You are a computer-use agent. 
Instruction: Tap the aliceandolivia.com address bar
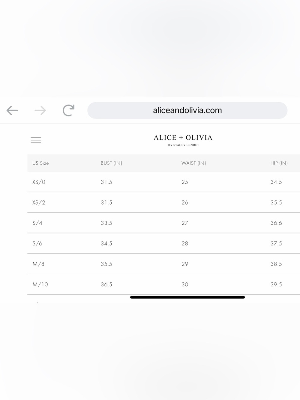187,110
